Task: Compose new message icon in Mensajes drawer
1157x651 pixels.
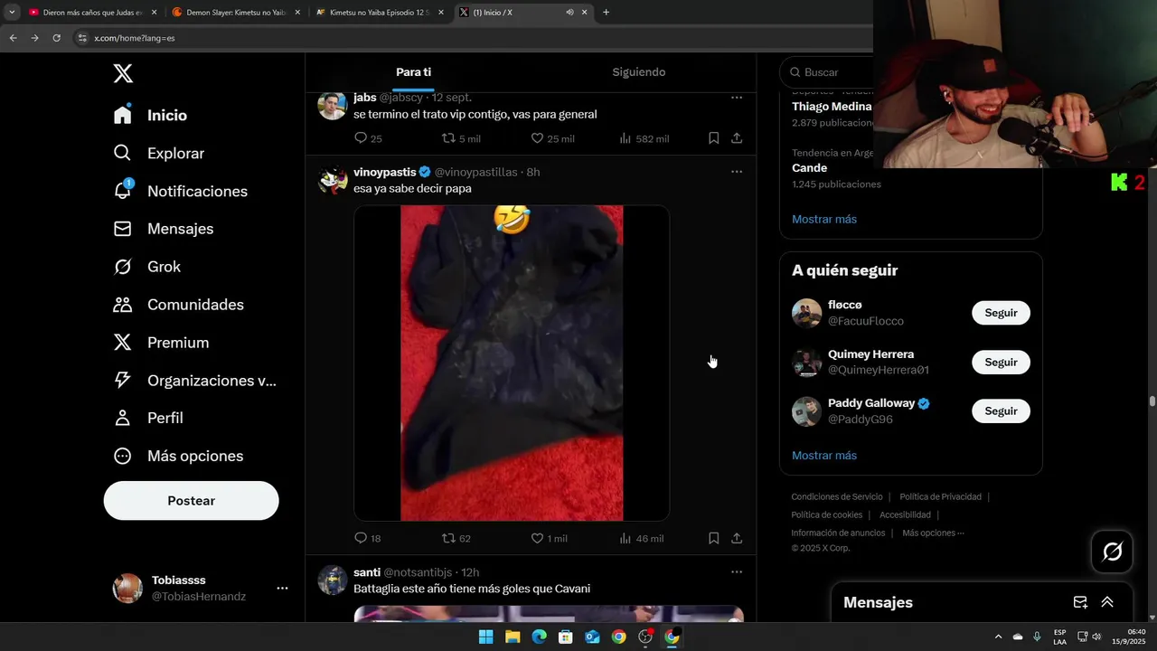Action: (1080, 602)
